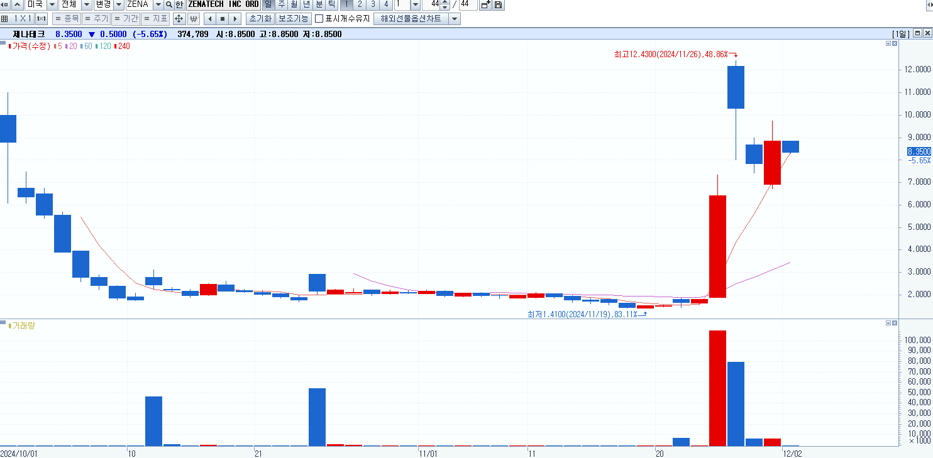Image resolution: width=933 pixels, height=458 pixels.
Task: Close the volume panel
Action: [x=895, y=322]
